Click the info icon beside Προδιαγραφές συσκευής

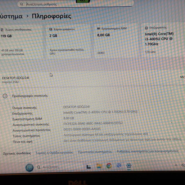pos(5,96)
